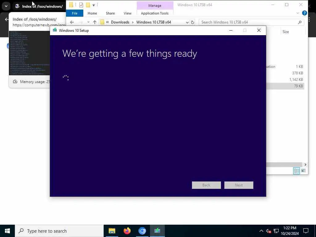Open the clock and date flyout

click(290, 231)
